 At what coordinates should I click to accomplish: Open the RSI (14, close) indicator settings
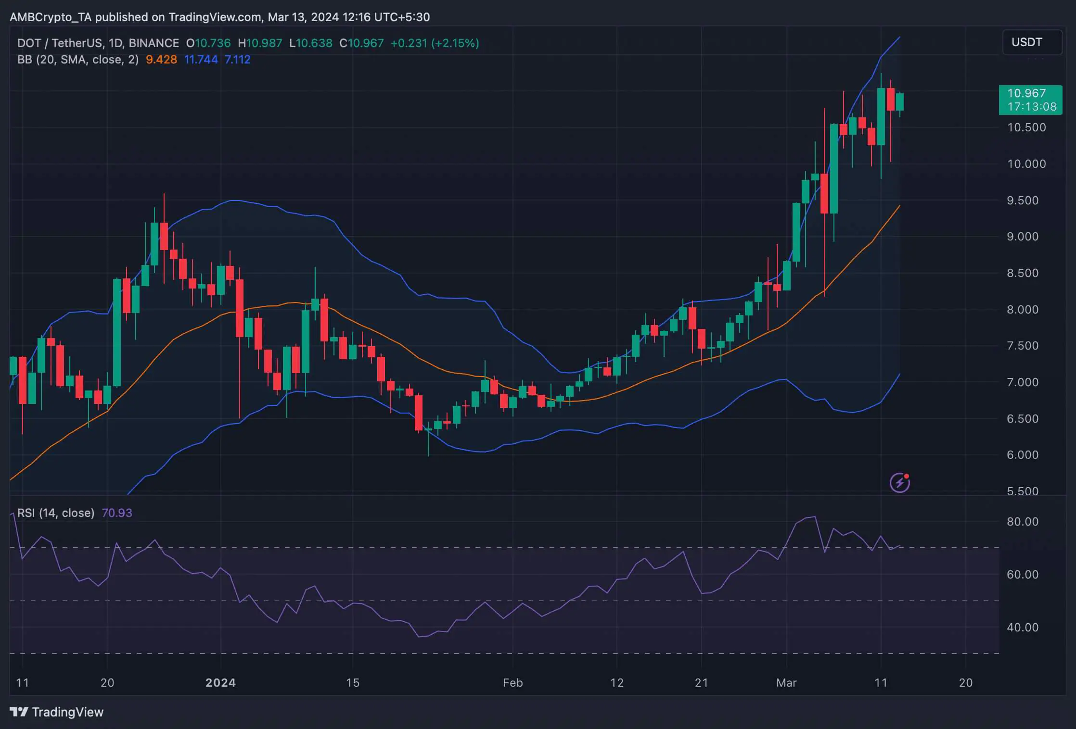55,513
